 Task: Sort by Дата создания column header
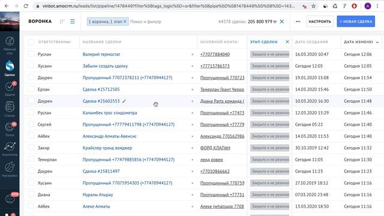point(311,42)
